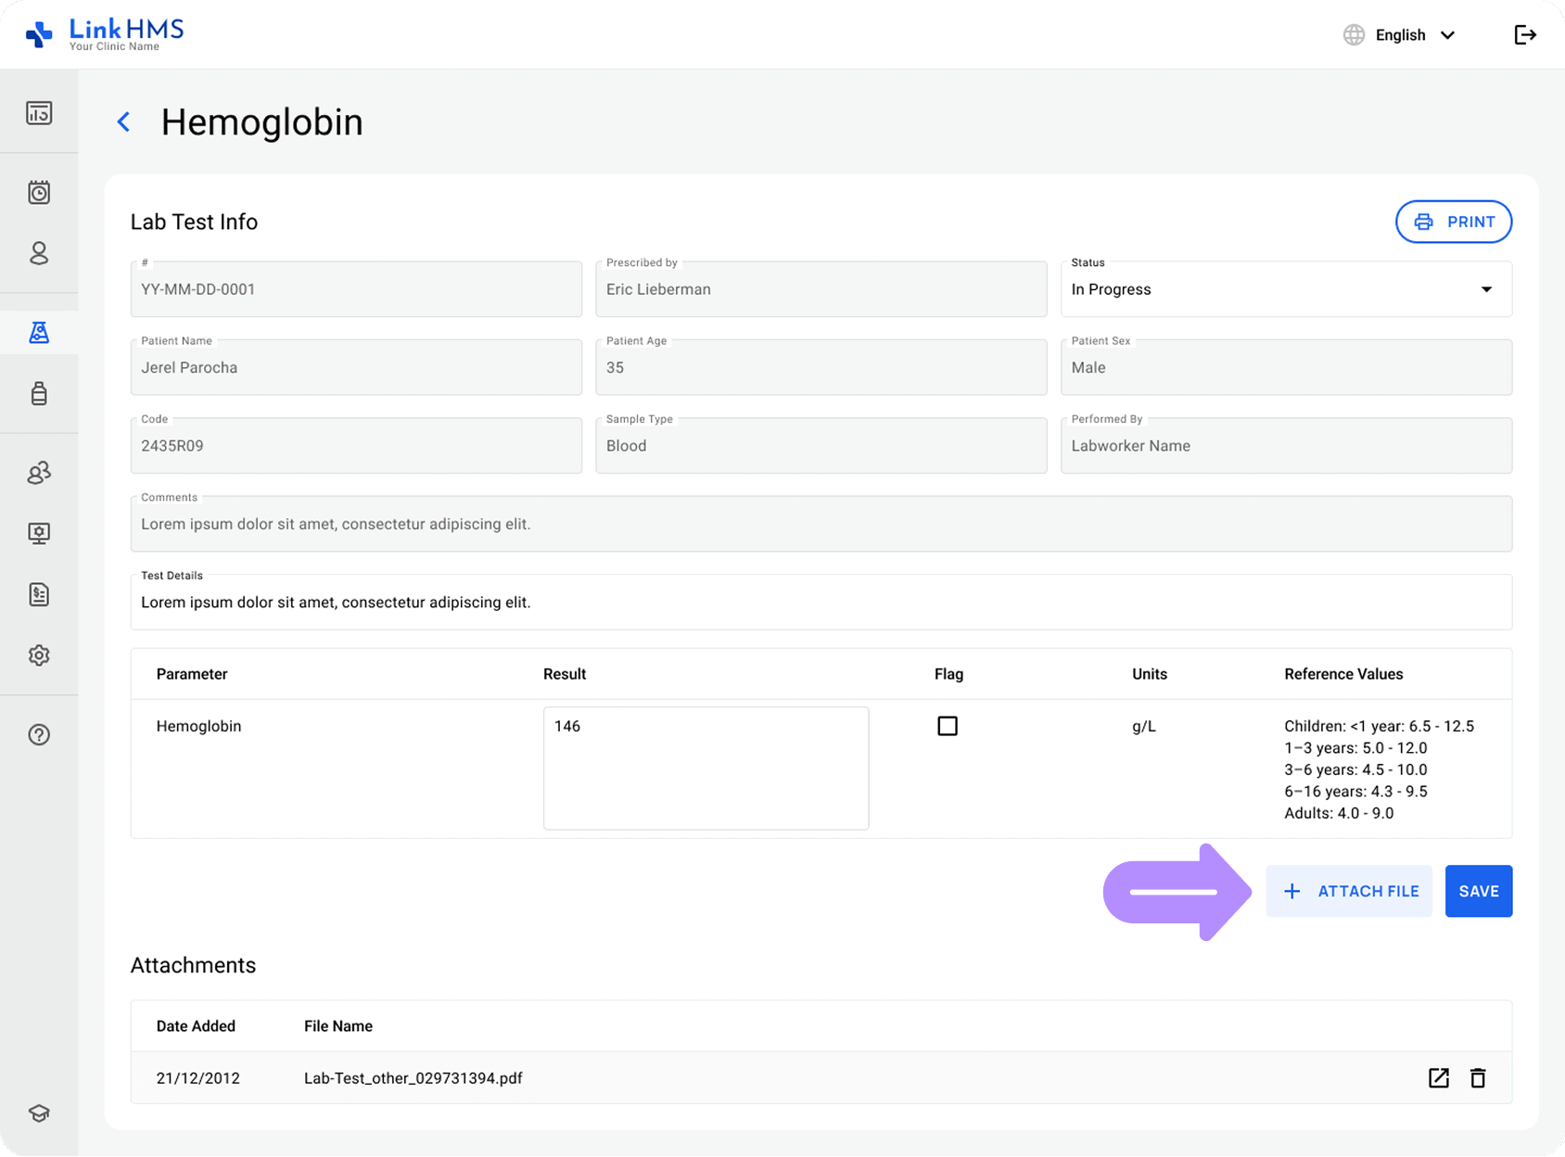Open the patients person icon in sidebar
The image size is (1565, 1157).
[39, 253]
